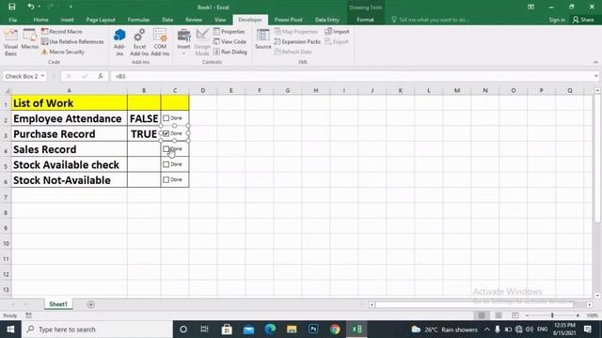Expand the Name Box dropdown
The image size is (602, 338).
tap(42, 76)
